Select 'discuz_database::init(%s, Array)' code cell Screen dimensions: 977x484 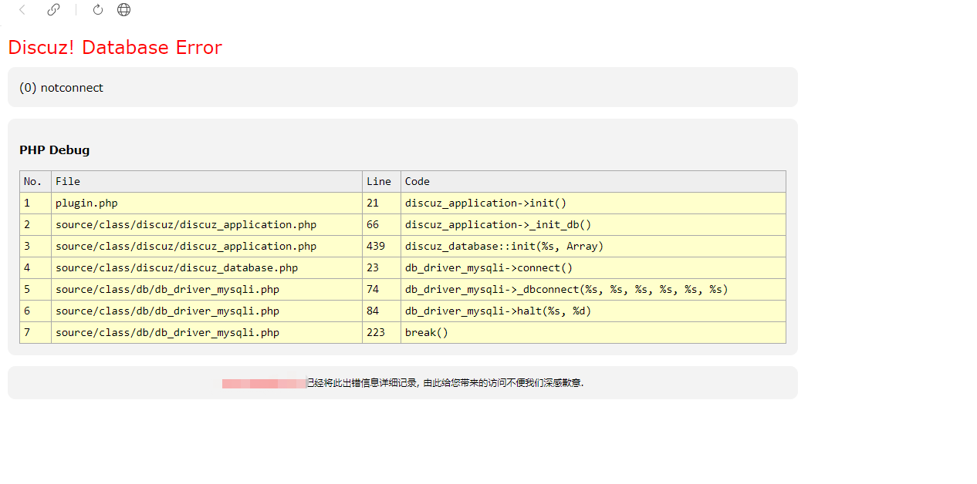[x=593, y=247]
